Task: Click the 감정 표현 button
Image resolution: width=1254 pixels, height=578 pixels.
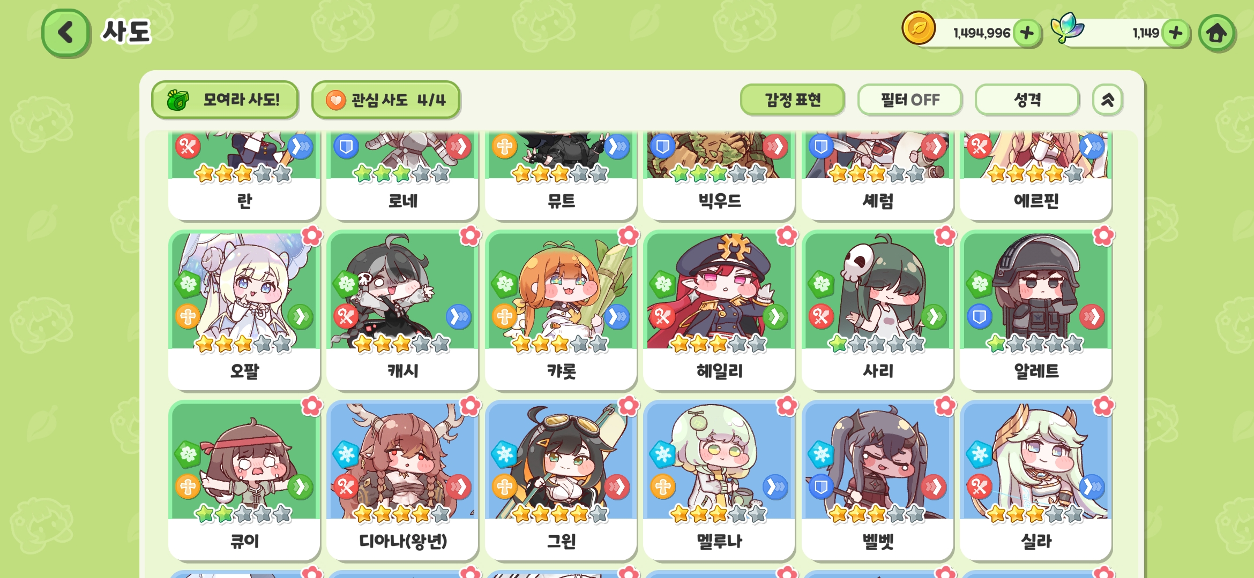Action: pyautogui.click(x=792, y=100)
